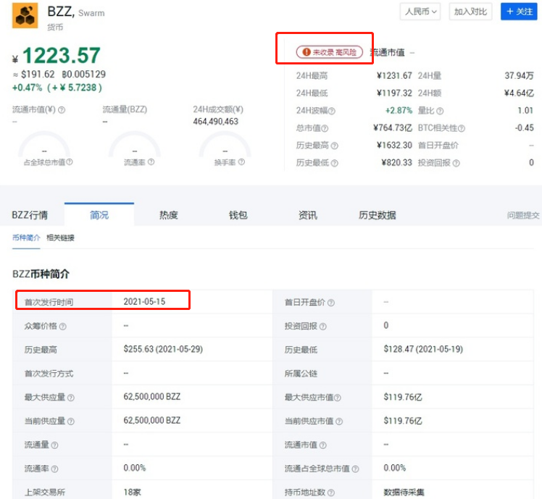542x499 pixels.
Task: Click the blue 关注 follow button
Action: click(519, 12)
